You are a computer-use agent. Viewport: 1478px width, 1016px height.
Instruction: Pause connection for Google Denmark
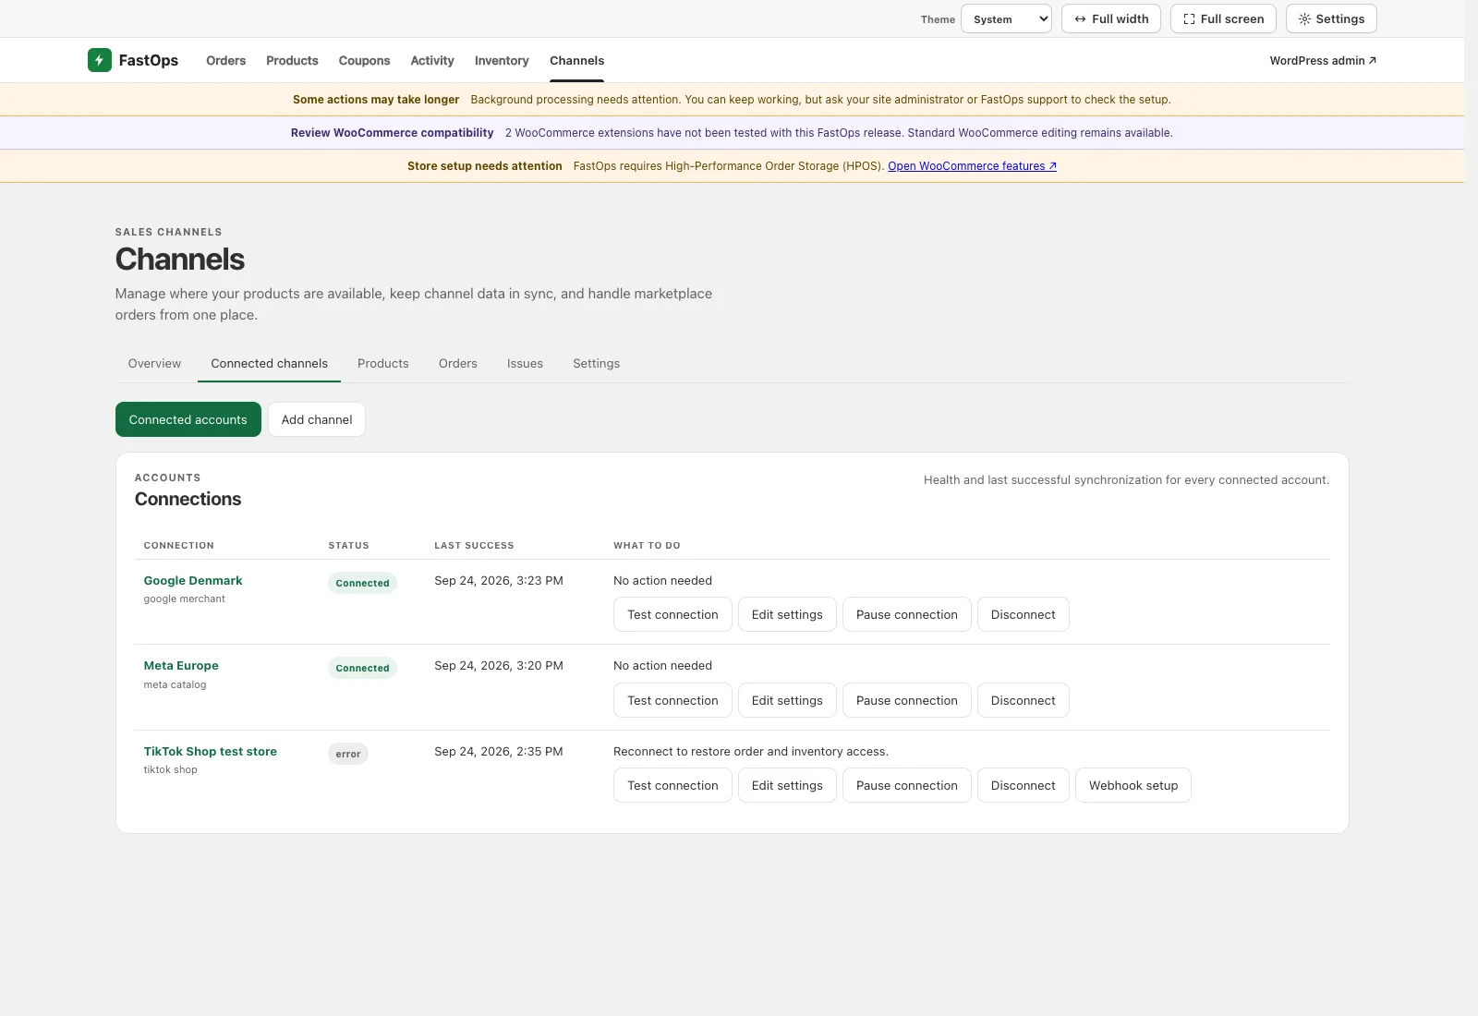coord(907,614)
